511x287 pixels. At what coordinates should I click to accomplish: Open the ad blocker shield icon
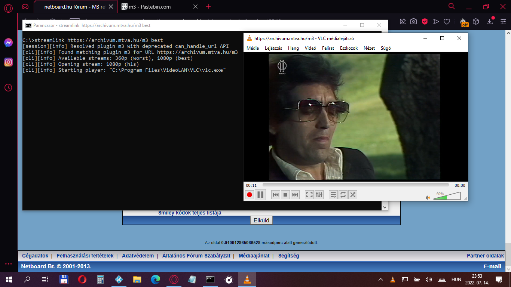click(x=425, y=21)
